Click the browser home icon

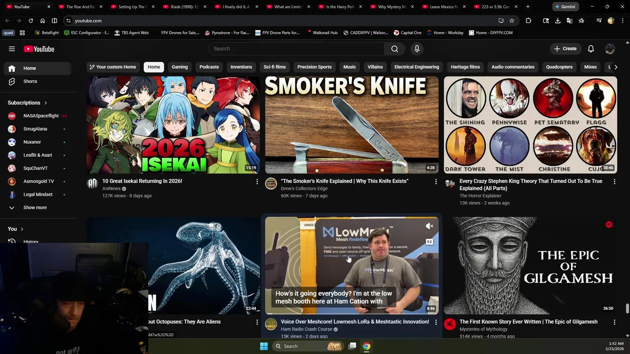[42, 21]
